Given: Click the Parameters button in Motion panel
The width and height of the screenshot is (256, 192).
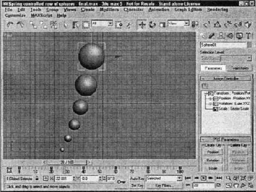Looking at the screenshot, I should click(213, 68).
